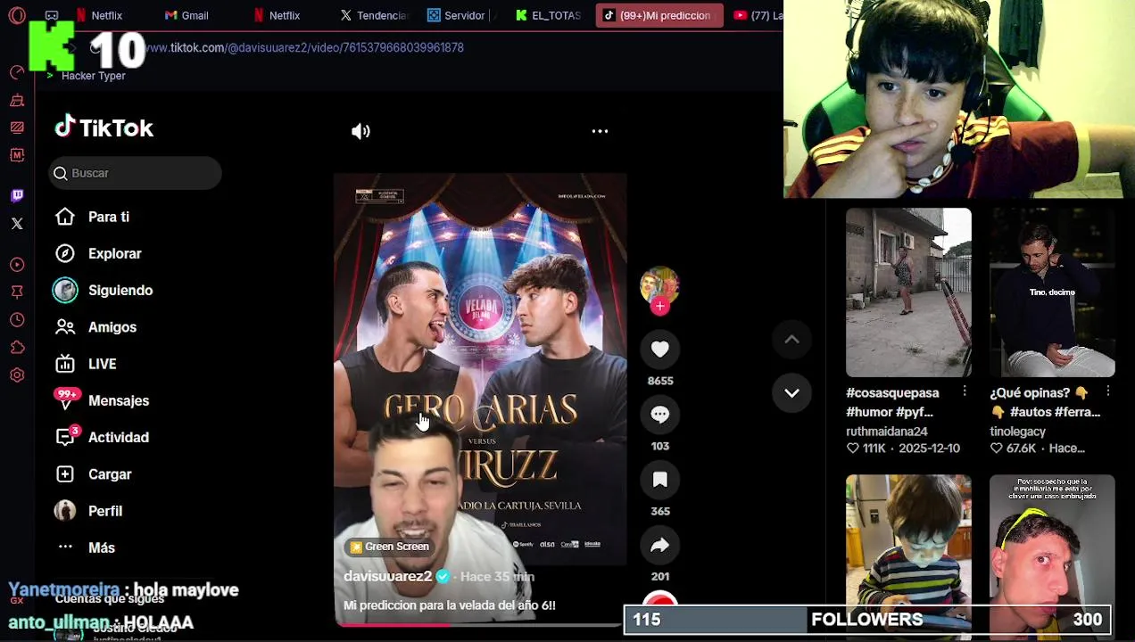Open the video more options menu
Image resolution: width=1135 pixels, height=642 pixels.
pos(600,131)
